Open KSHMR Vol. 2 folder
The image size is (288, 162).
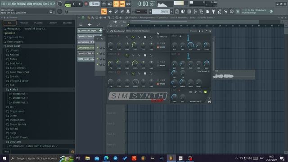pyautogui.click(x=20, y=98)
